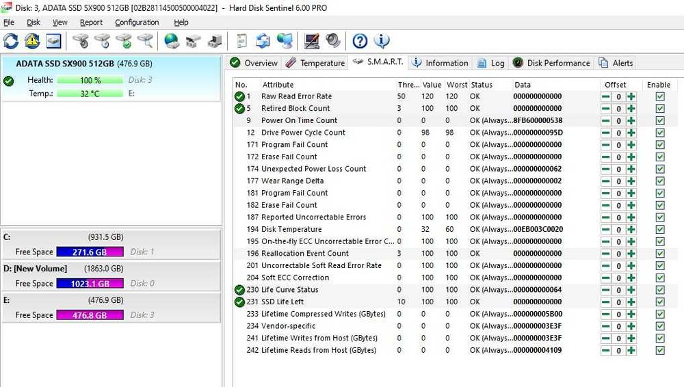Open the Configuration menu
This screenshot has height=387, width=684.
pos(137,23)
